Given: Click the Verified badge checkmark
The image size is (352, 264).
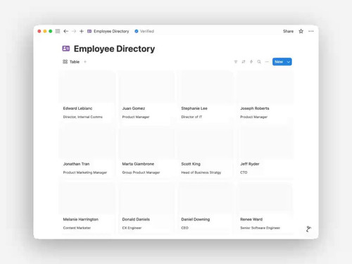Looking at the screenshot, I should point(137,31).
